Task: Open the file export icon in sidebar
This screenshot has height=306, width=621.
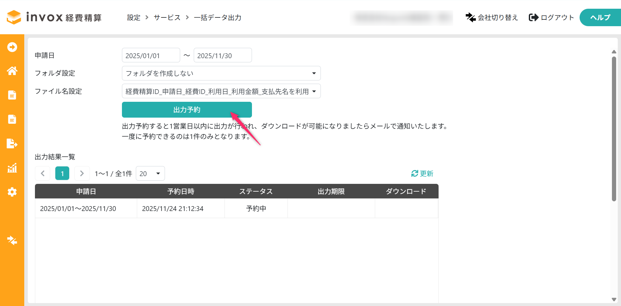Action: coord(12,143)
